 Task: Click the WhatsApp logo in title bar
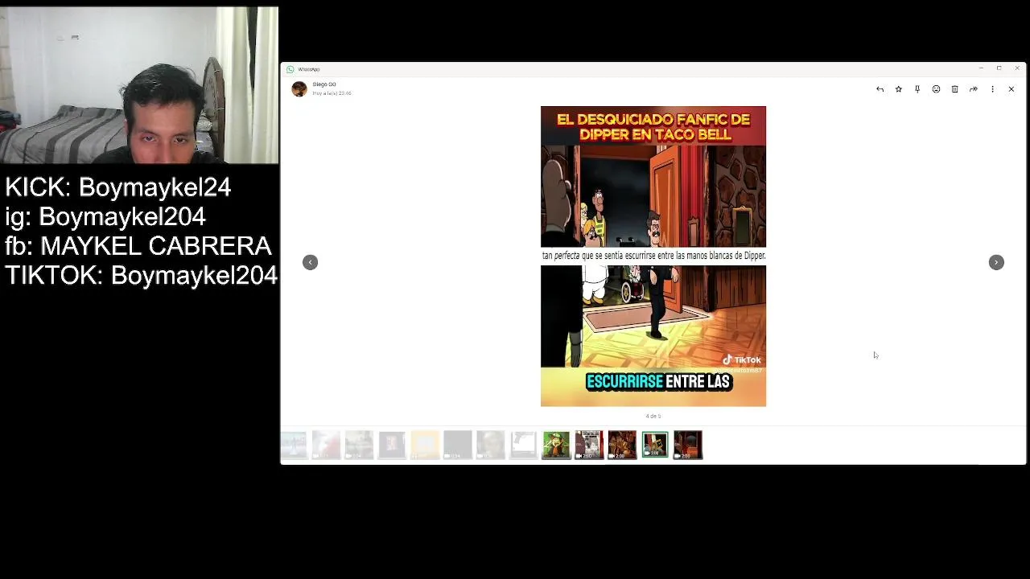coord(290,69)
